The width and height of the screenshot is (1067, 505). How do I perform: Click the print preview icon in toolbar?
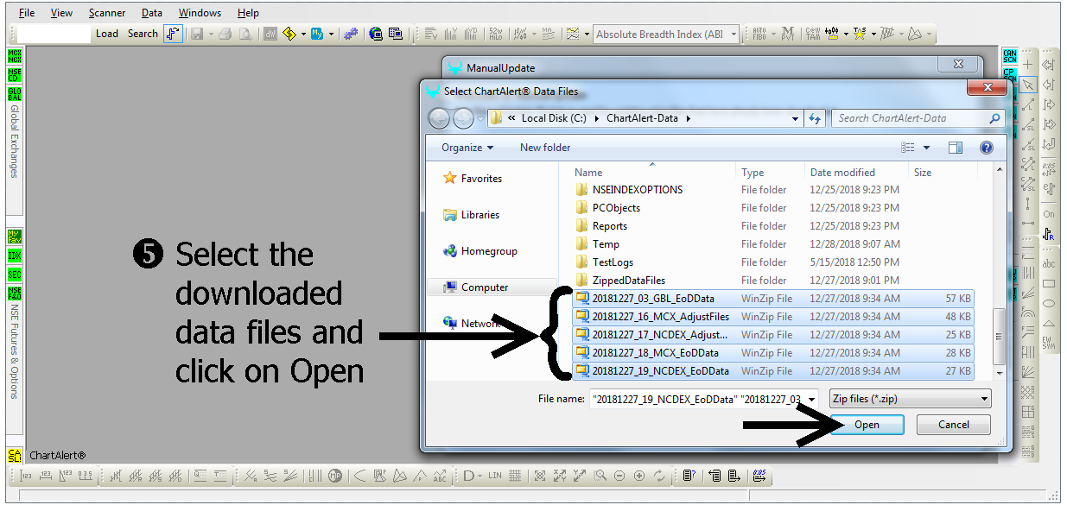[x=245, y=34]
